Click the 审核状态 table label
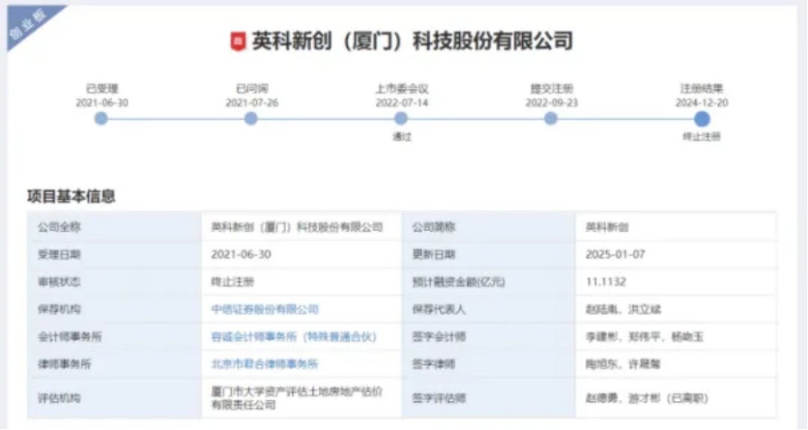Image resolution: width=808 pixels, height=430 pixels. point(59,282)
